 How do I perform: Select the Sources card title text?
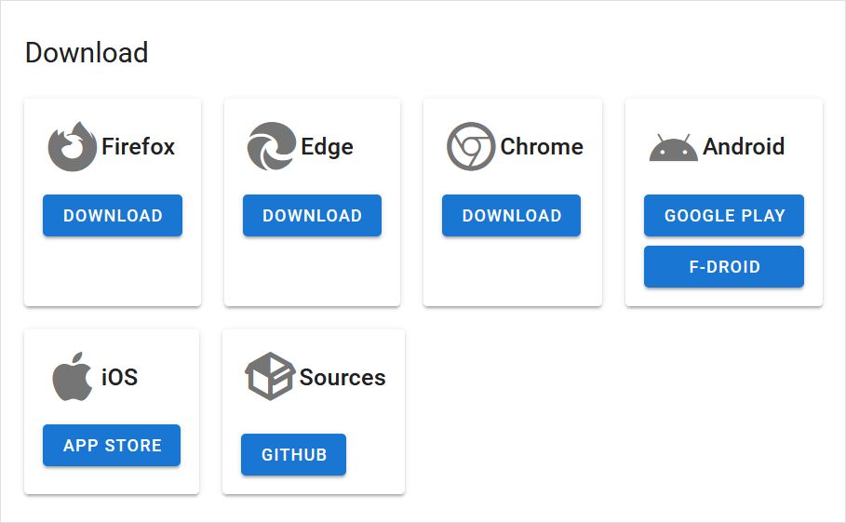tap(342, 377)
